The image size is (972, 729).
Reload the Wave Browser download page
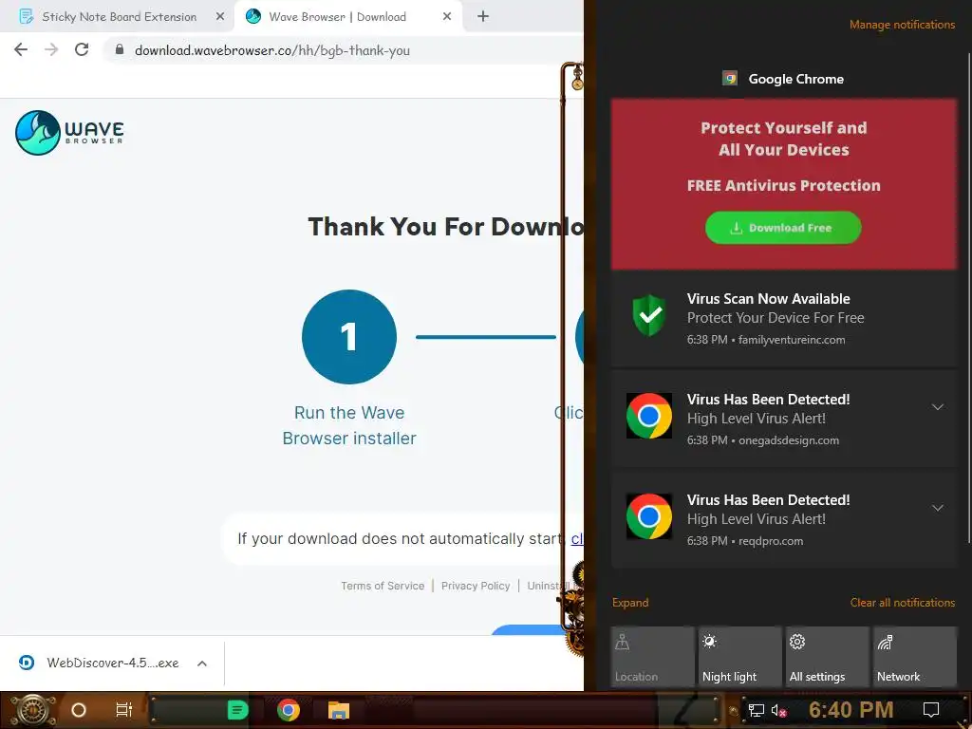pyautogui.click(x=82, y=49)
